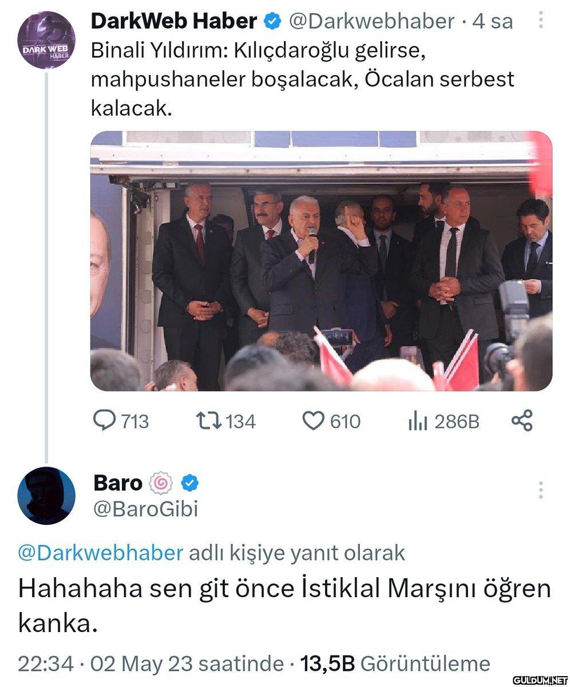The image size is (570, 687).
Task: Click the 22:34 · 02 May 23 timestamp
Action: pyautogui.click(x=151, y=664)
